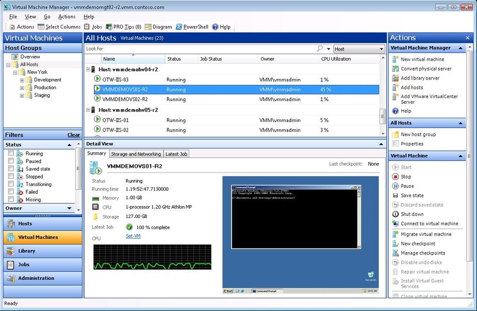The height and width of the screenshot is (311, 477).
Task: Check the Saved state filter
Action: (11, 168)
